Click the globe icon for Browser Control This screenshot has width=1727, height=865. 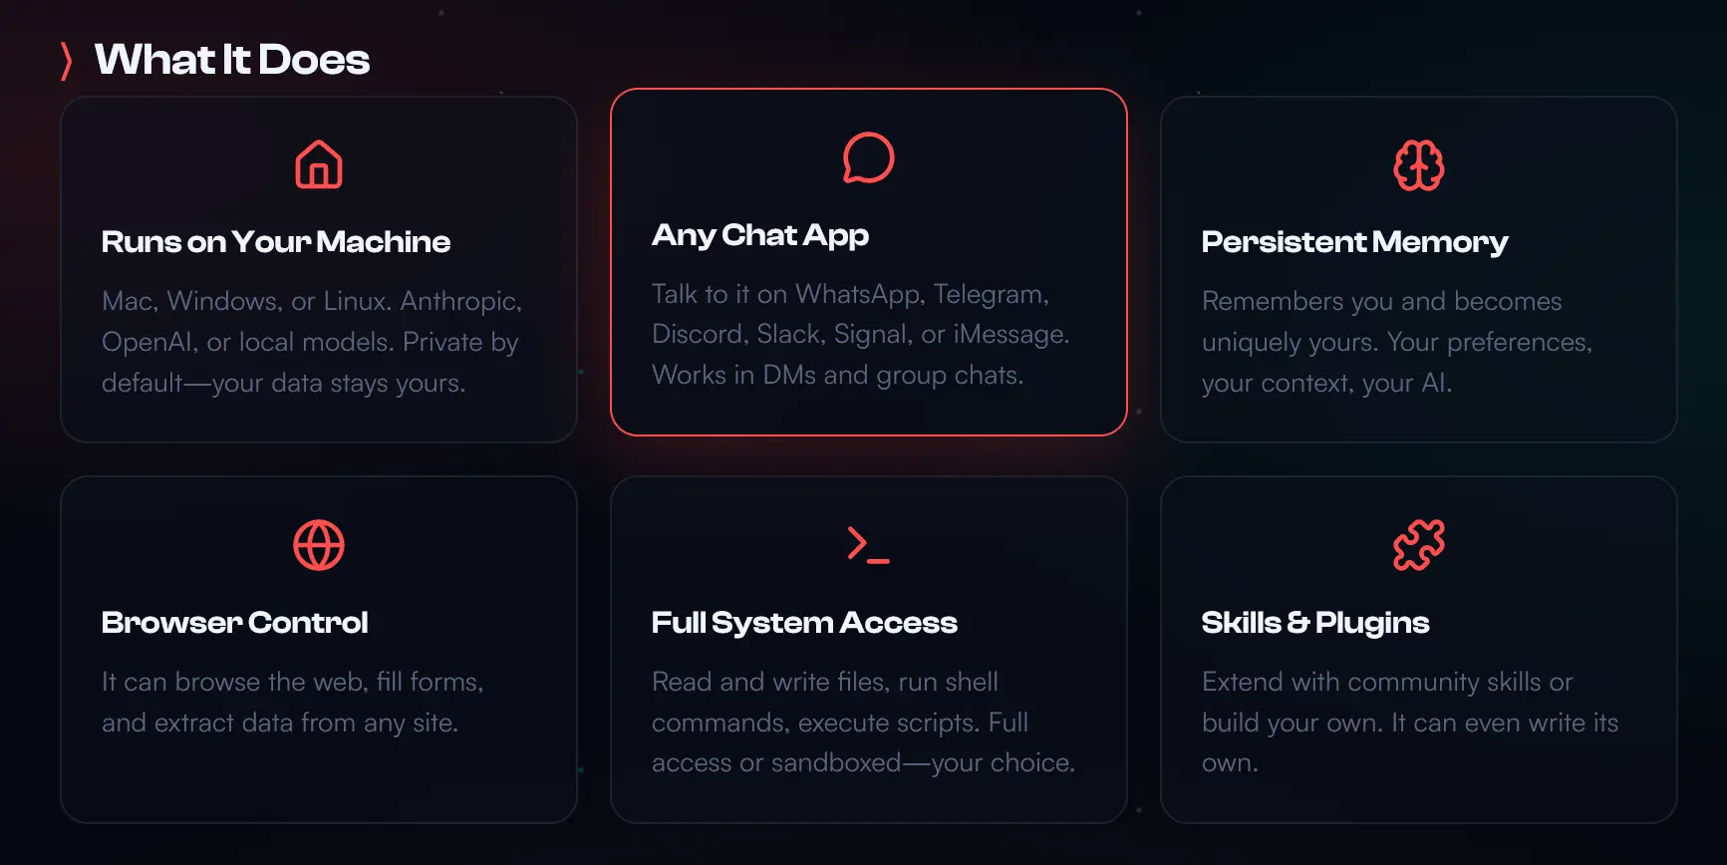pos(319,545)
